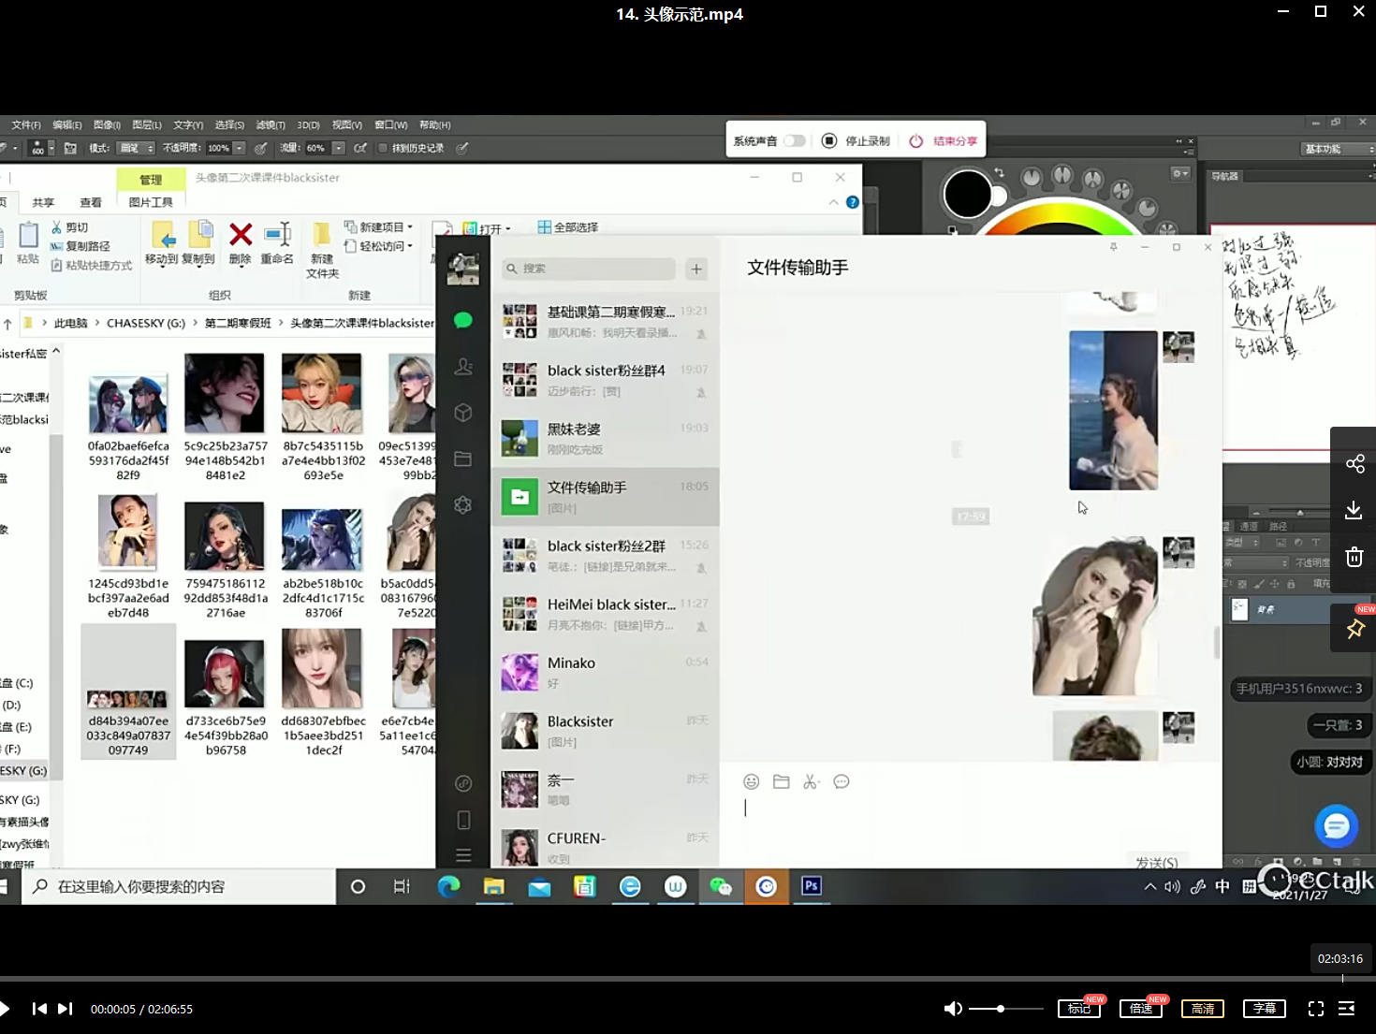Click the 停止录制 button
Screen dimensions: 1376x1034
tap(856, 140)
